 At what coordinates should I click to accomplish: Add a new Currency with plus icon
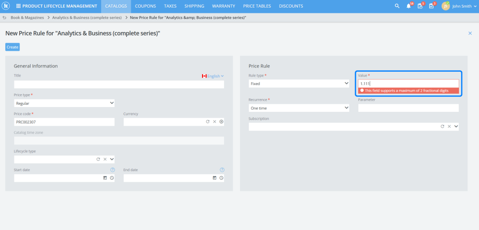221,121
